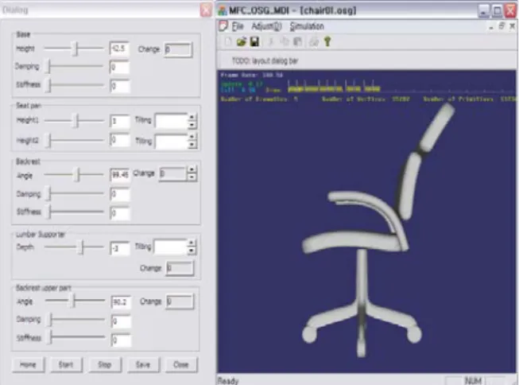Click the Backrest Change input field

click(172, 174)
